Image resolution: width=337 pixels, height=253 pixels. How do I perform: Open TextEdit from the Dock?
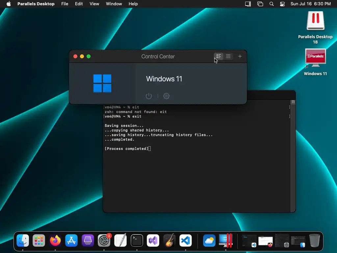120,240
